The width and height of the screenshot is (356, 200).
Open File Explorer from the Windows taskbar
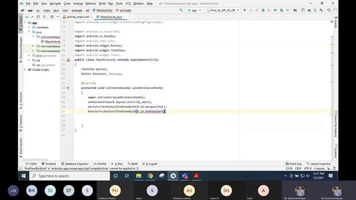tap(139, 176)
